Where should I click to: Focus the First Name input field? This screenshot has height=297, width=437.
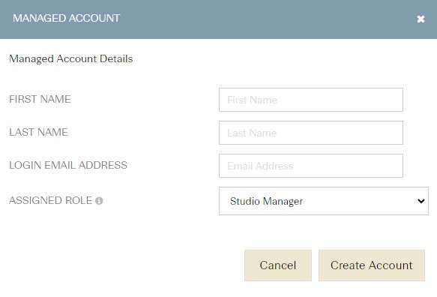pyautogui.click(x=311, y=100)
